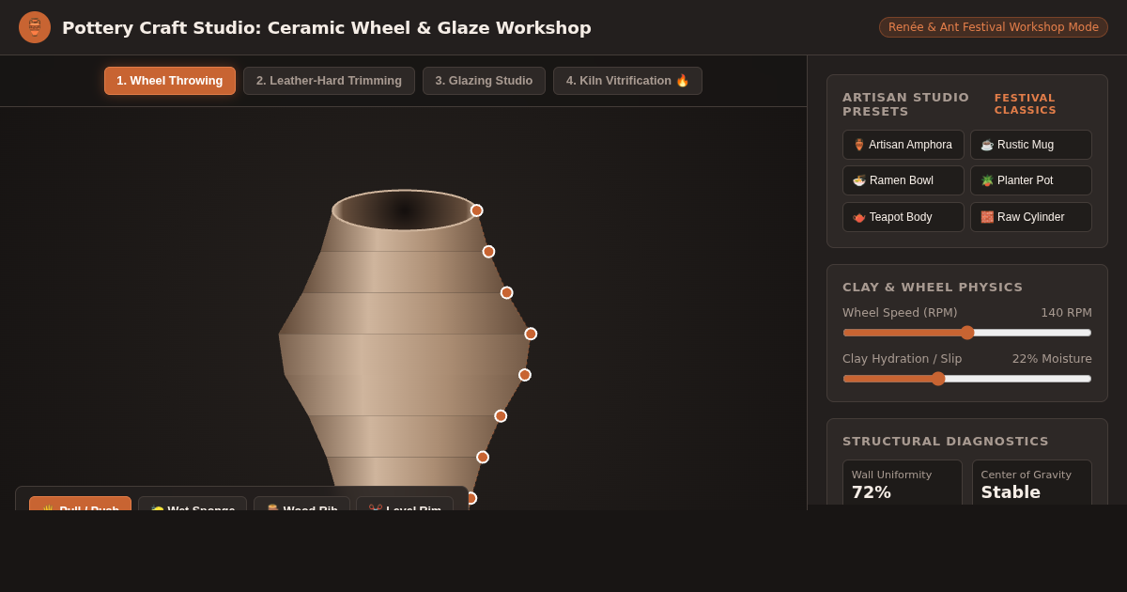Reset to the Raw Cylinder preset
This screenshot has height=592, width=1127.
pos(1031,217)
